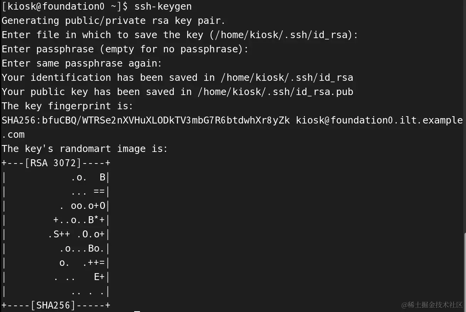
Task: Click the [kiosk@foundation0 ~]$ shell prompt
Action: [65, 7]
